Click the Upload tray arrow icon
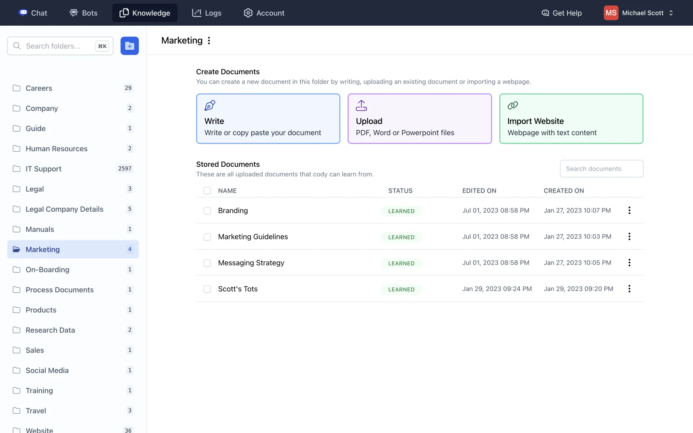Image resolution: width=693 pixels, height=433 pixels. tap(361, 105)
